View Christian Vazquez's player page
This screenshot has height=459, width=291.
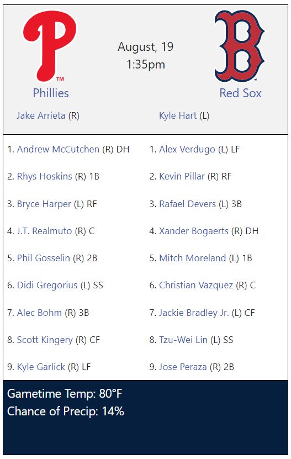coord(196,285)
